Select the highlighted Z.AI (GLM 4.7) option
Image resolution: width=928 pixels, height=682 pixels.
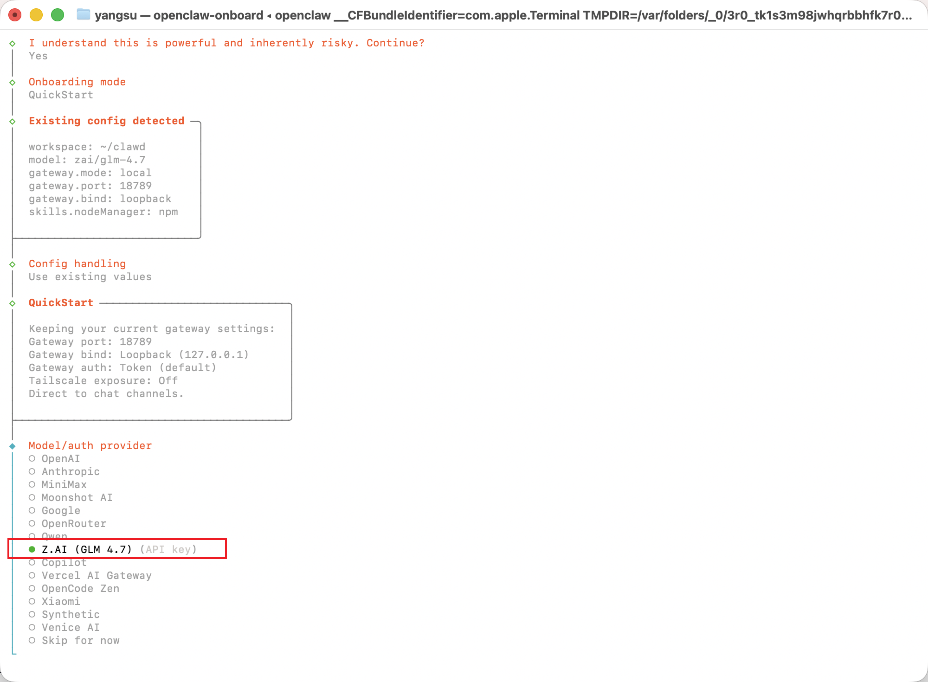pos(86,550)
